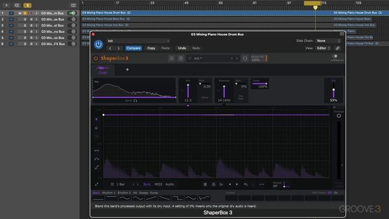Click the link icon in plugin header
The height and width of the screenshot is (219, 389).
(338, 48)
